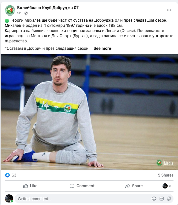Click the Media watermark logo on photo

tap(165, 163)
